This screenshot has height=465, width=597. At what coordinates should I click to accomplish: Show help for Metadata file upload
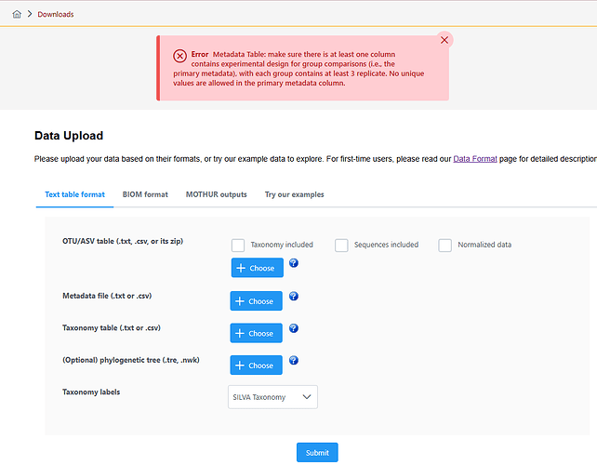click(294, 297)
